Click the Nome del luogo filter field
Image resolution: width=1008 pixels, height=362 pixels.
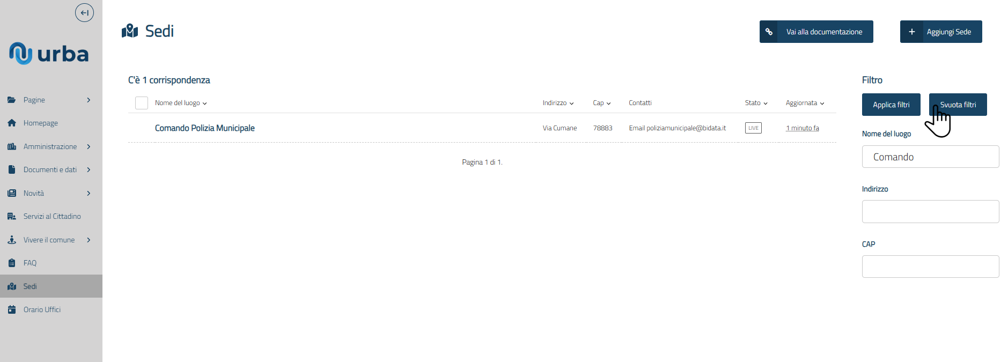(x=930, y=157)
